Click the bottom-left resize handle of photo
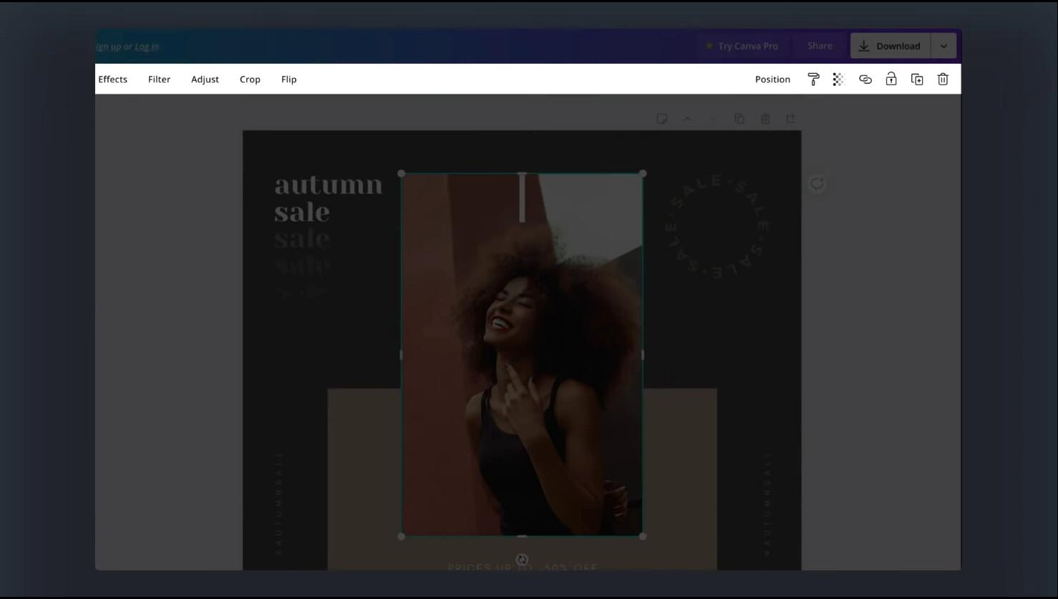This screenshot has width=1058, height=599. [x=402, y=536]
